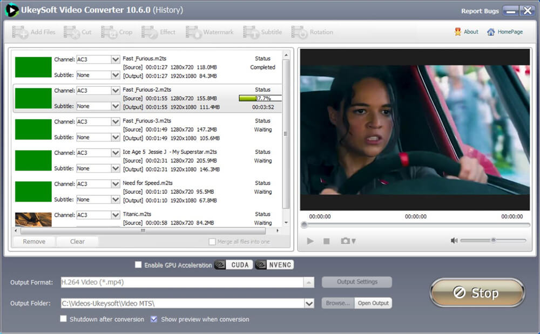Mute audio with the speaker icon
540x334 pixels.
click(454, 241)
